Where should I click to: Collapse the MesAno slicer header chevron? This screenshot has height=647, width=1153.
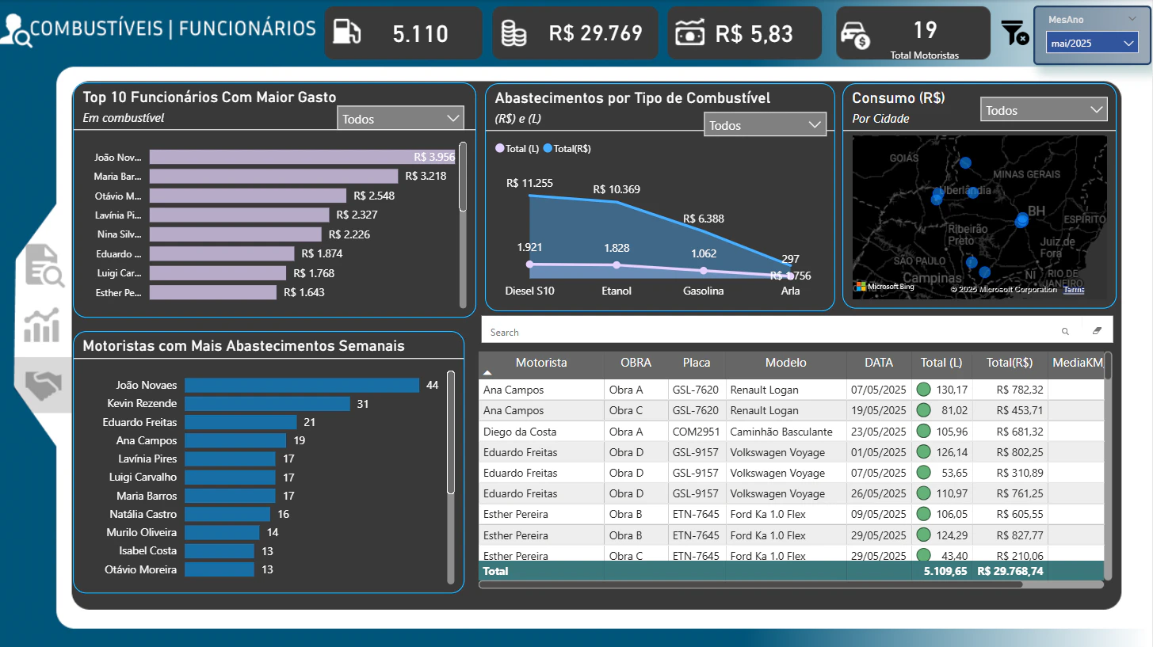[x=1132, y=19]
